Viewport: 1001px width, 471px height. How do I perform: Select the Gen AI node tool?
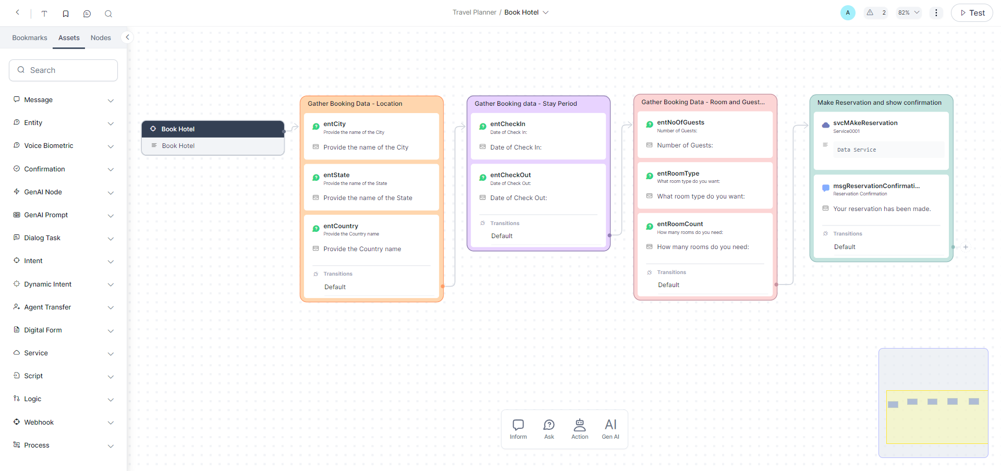(x=611, y=429)
